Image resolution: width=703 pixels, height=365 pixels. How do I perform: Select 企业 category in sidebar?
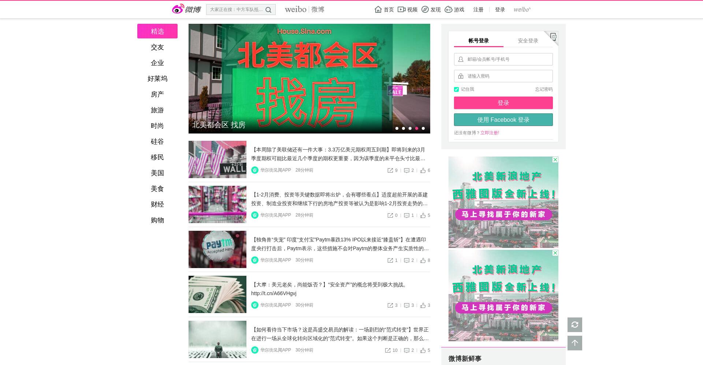[x=157, y=63]
